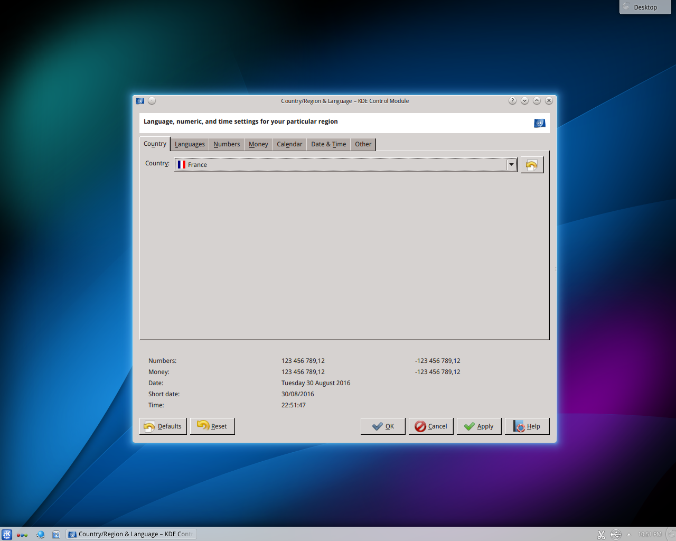Minimize the KDE Control Module window
676x541 pixels.
[x=524, y=101]
